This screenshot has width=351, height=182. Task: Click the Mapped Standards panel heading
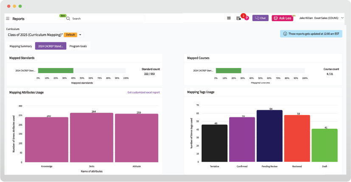pos(22,58)
